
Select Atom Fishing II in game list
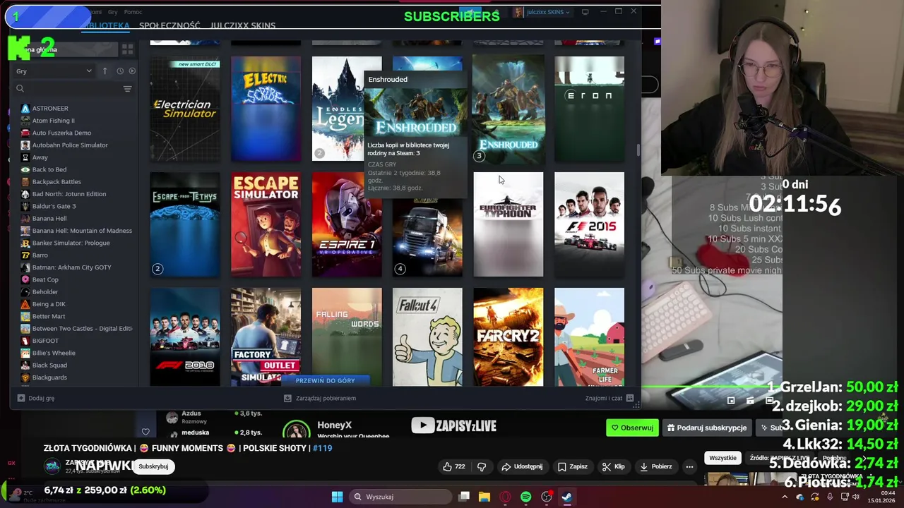(53, 121)
